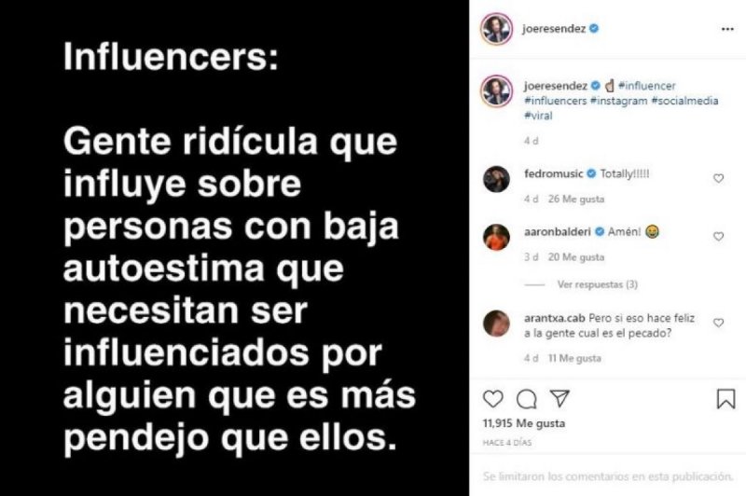Screen dimensions: 746x496
Task: View 26 Me gusta on fedromusic's comment
Action: [x=576, y=199]
